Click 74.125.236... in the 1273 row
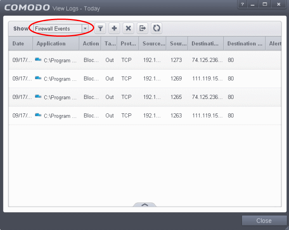 (207, 60)
